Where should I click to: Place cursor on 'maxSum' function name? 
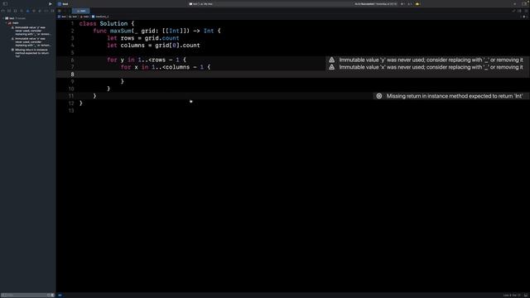coord(120,31)
